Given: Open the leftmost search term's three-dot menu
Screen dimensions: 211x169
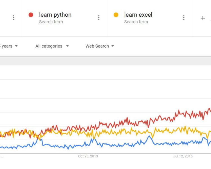Looking at the screenshot, I should 14,18.
